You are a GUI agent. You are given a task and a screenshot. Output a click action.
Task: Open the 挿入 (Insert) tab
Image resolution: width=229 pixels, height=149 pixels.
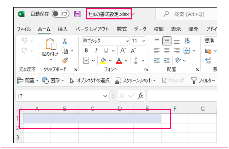[x=63, y=29]
